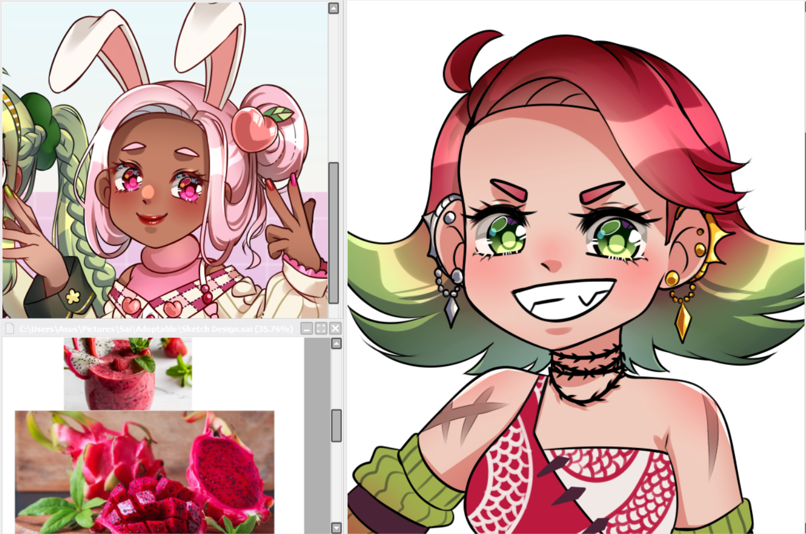Click scroll-up arrow in Sketch Design window
The width and height of the screenshot is (806, 534).
336,343
